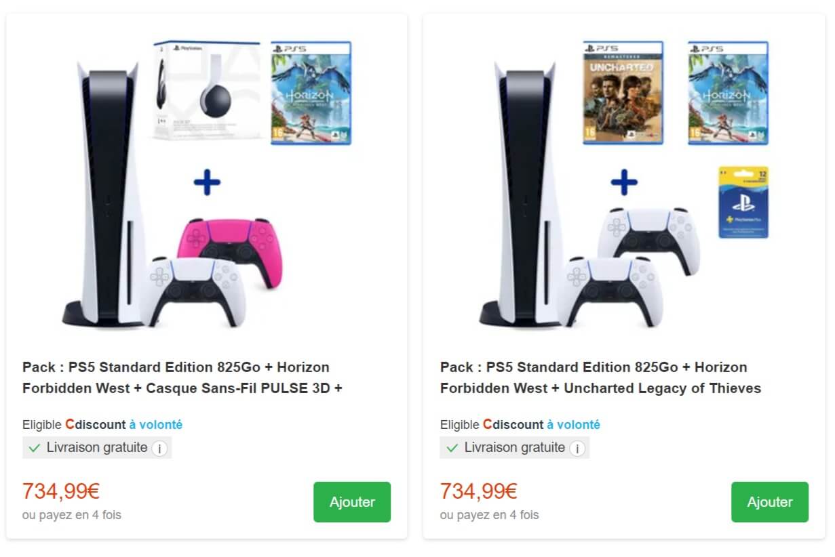Image resolution: width=835 pixels, height=557 pixels.
Task: Add the Uncharted pack to cart
Action: click(x=770, y=502)
